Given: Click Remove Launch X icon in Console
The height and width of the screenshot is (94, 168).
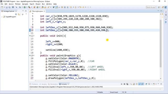Looking at the screenshot, I should point(124,84).
